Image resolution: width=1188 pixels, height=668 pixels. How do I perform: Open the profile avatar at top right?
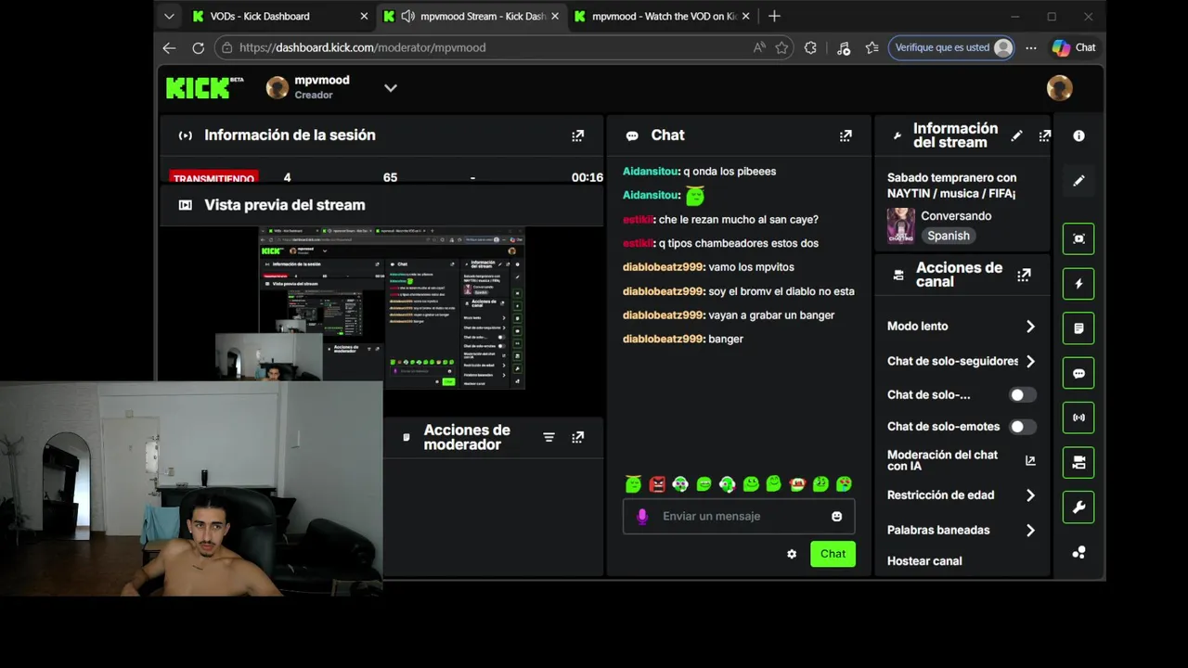click(1059, 88)
